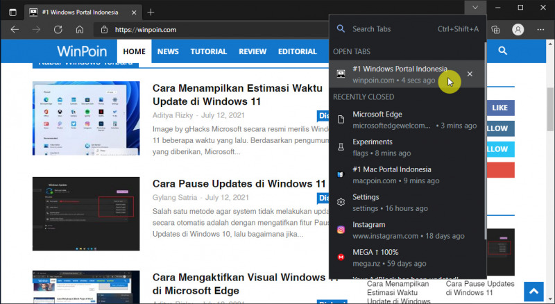This screenshot has width=555, height=304.
Task: Open the profile avatar menu
Action: (x=518, y=30)
